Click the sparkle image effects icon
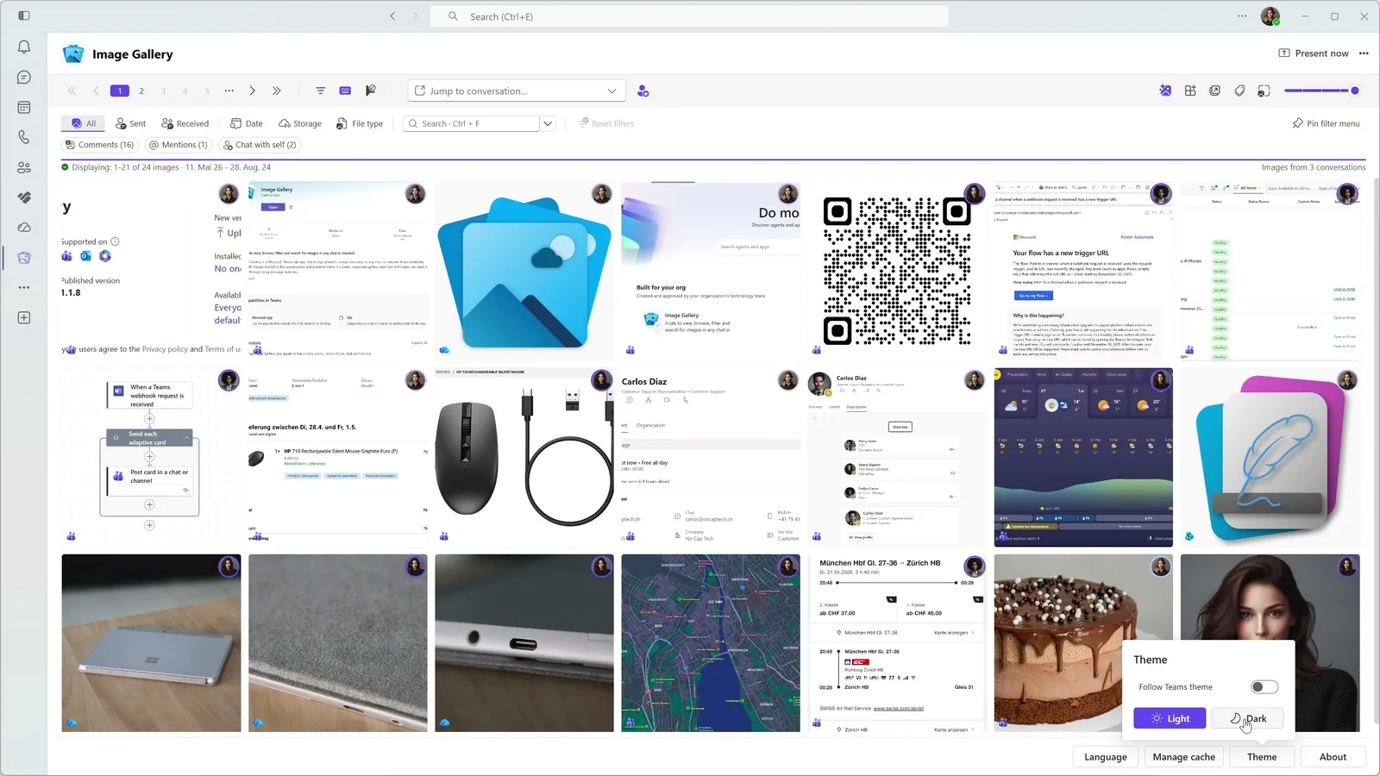Viewport: 1380px width, 776px height. tap(1165, 91)
